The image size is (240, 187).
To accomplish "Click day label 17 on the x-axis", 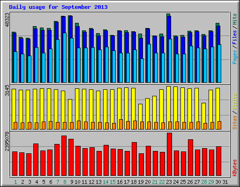I will tap(127, 182).
